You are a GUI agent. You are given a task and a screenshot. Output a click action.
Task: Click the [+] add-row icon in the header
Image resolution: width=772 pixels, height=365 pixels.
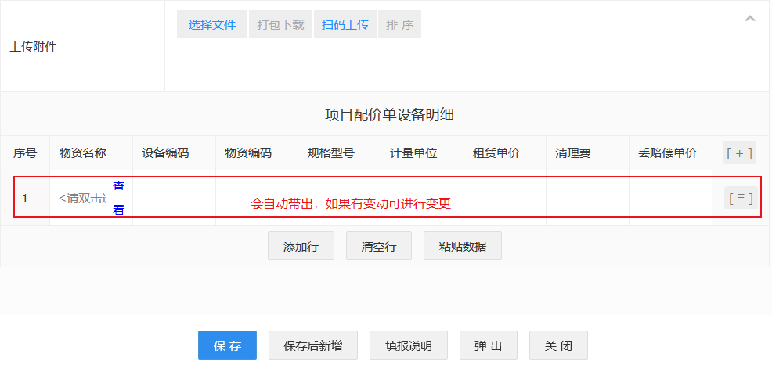tap(739, 152)
